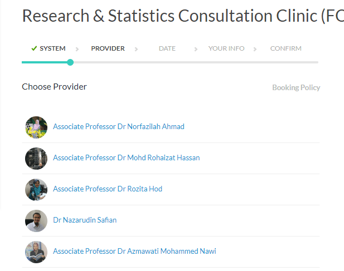
Task: Click the chevron arrow after SYSTEM step
Action: [77, 49]
